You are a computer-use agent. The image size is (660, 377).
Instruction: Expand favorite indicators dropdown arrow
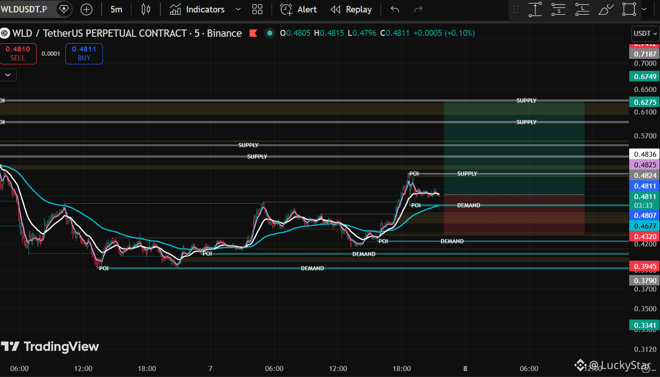click(238, 9)
